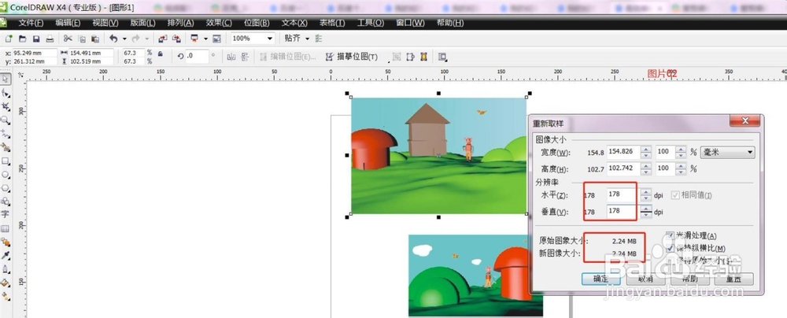This screenshot has height=318, width=787.
Task: Confirm resample with 确定 button
Action: tap(600, 279)
